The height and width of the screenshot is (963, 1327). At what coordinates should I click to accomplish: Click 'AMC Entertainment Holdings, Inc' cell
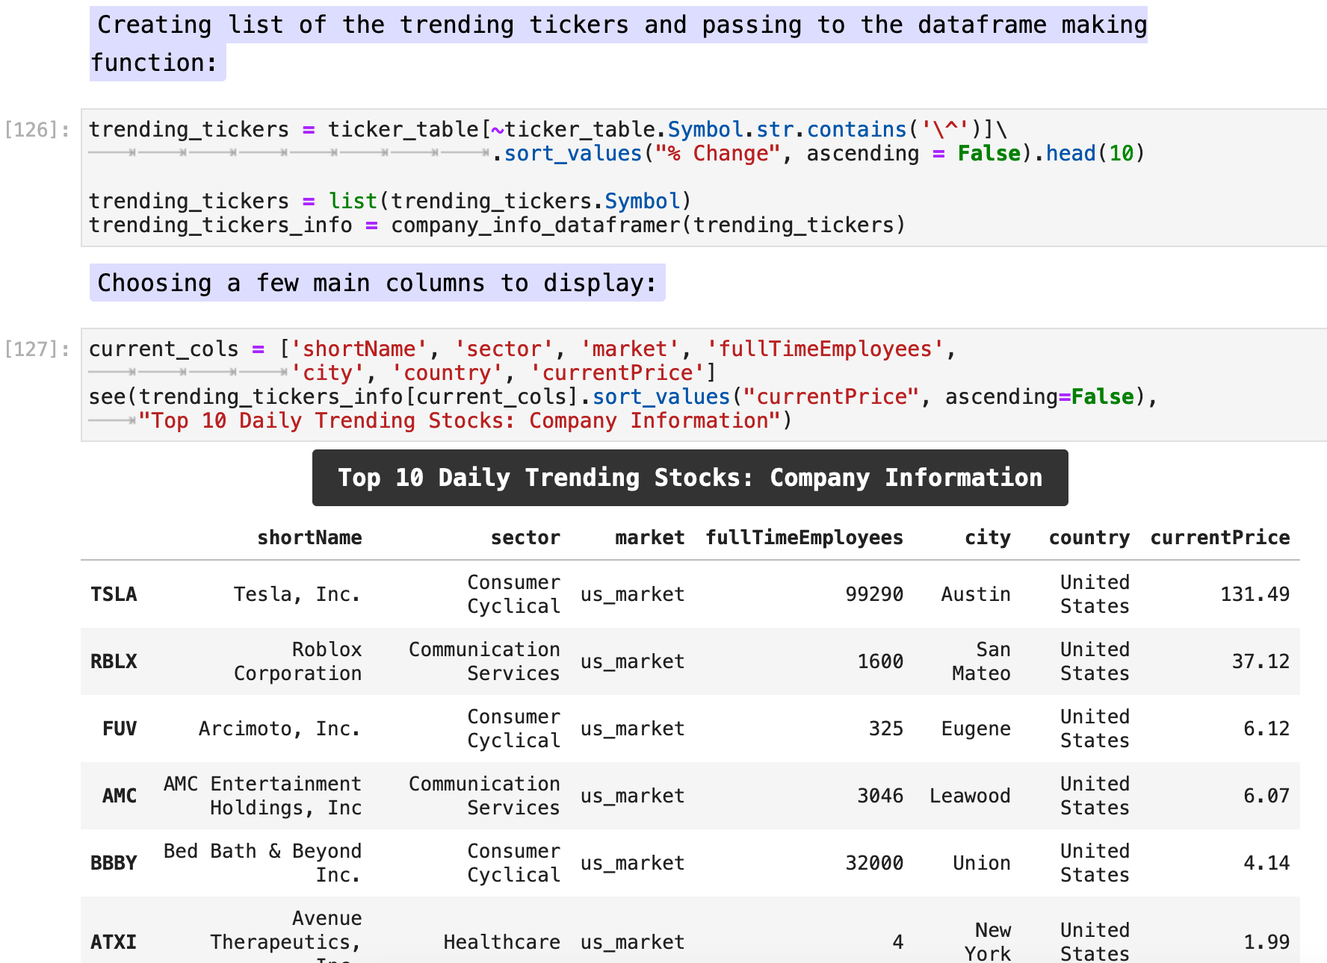tap(262, 796)
